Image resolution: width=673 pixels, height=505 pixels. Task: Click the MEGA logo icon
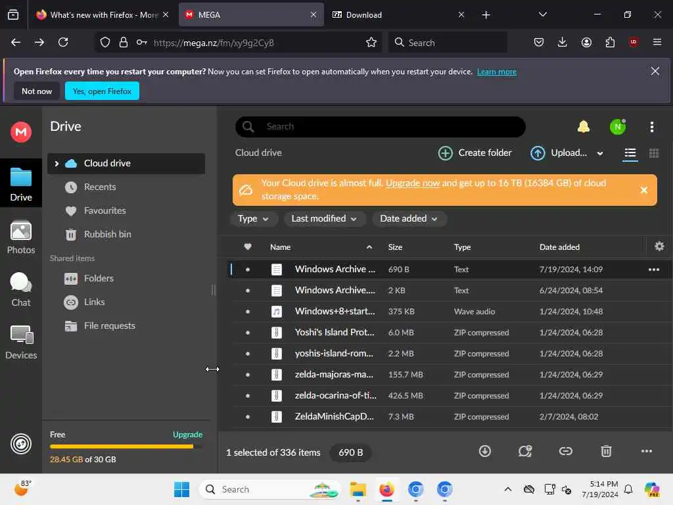point(21,132)
